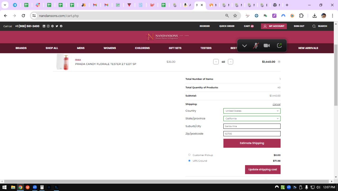The height and width of the screenshot is (191, 338).
Task: Open the BRANDS menu
Action: [21, 48]
